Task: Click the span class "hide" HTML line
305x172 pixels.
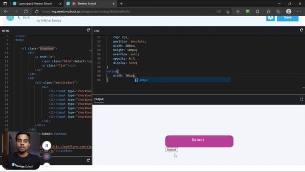Action: (67, 61)
